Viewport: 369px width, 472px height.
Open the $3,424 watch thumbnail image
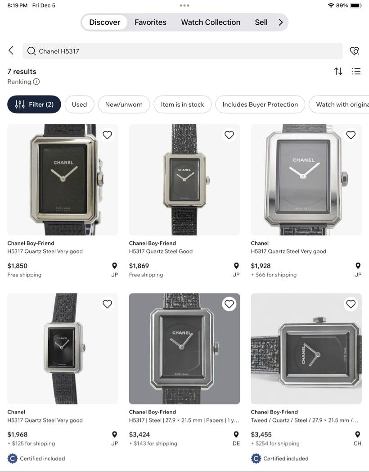point(184,349)
